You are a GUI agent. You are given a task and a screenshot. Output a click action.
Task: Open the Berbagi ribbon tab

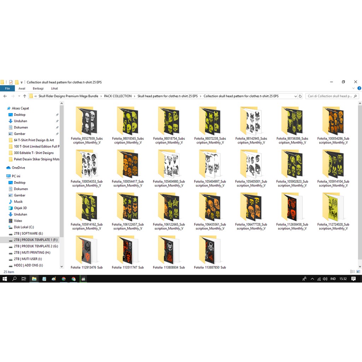[38, 89]
